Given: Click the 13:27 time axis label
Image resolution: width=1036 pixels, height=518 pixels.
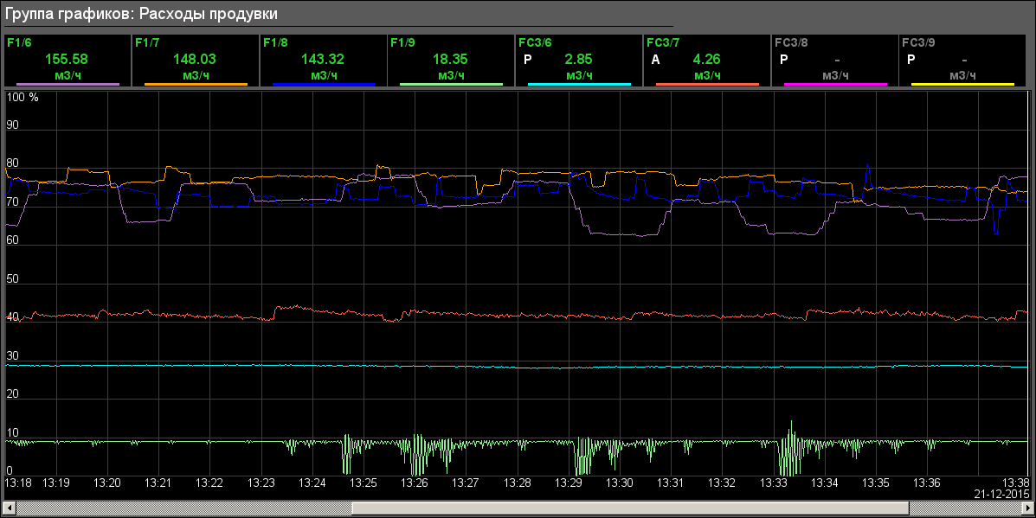Looking at the screenshot, I should [x=465, y=483].
